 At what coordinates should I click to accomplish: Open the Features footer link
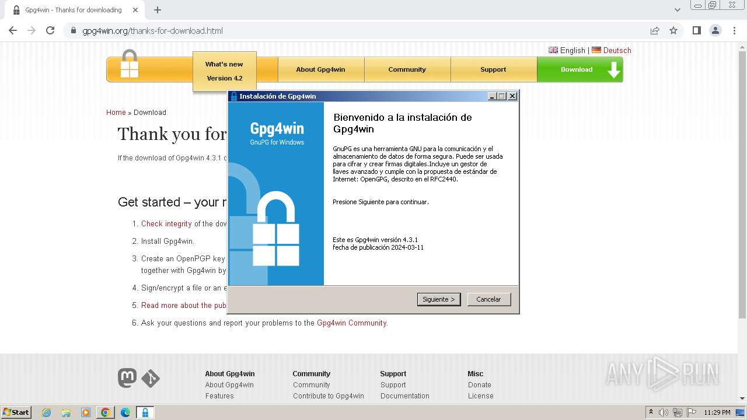click(219, 396)
